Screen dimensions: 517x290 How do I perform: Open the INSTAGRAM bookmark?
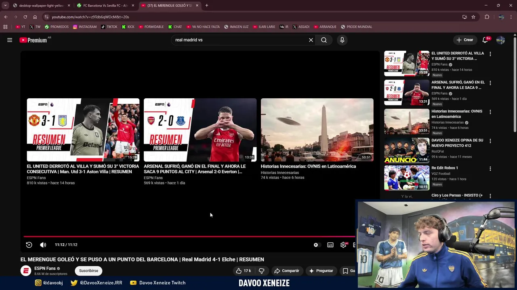pyautogui.click(x=85, y=27)
